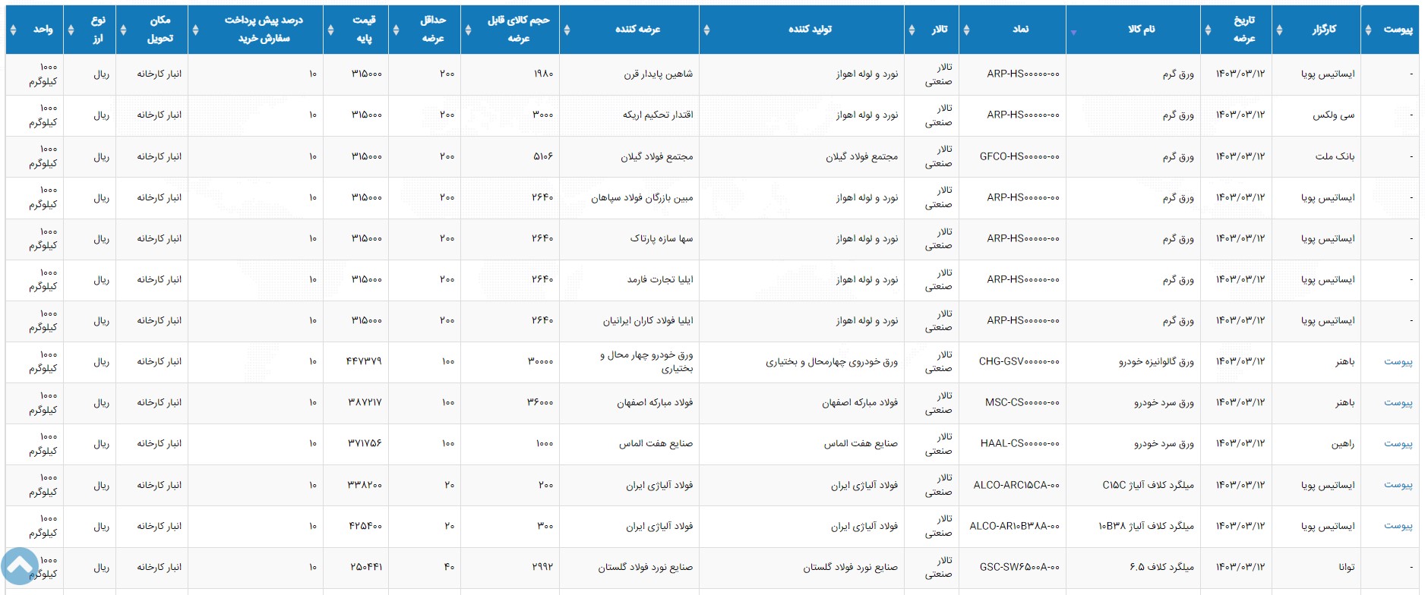
Task: Click base price ۳۸۷۲۱۷
Action: 365,402
